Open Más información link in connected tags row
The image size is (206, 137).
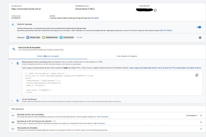[x=103, y=117]
